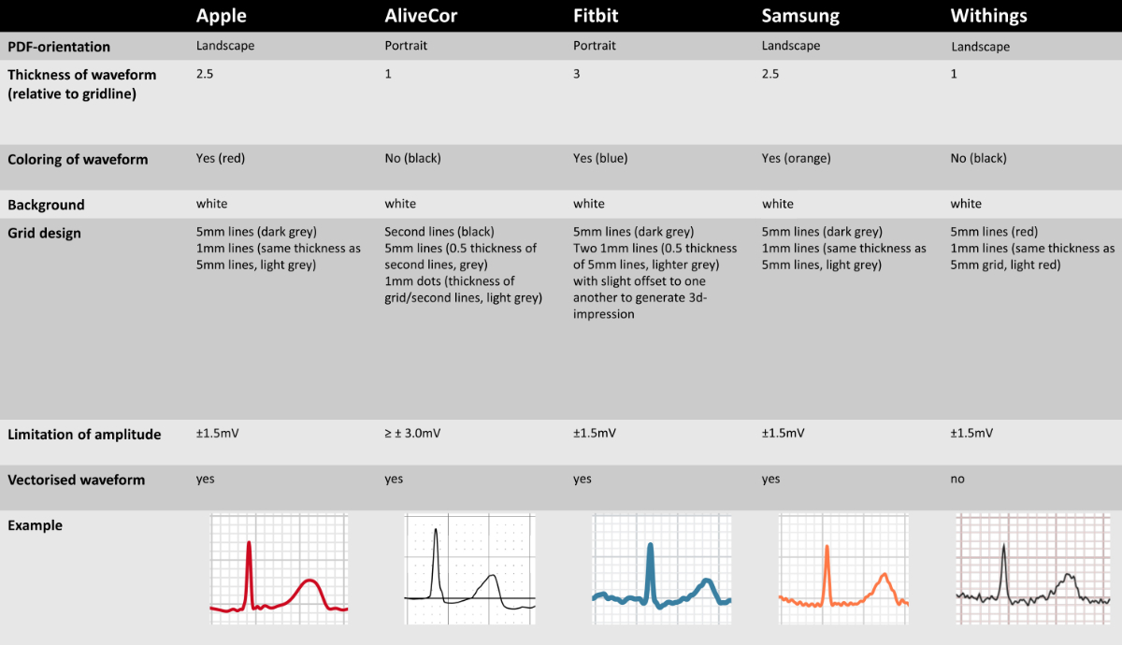Select the Apple column header
The width and height of the screenshot is (1122, 645).
[x=221, y=16]
